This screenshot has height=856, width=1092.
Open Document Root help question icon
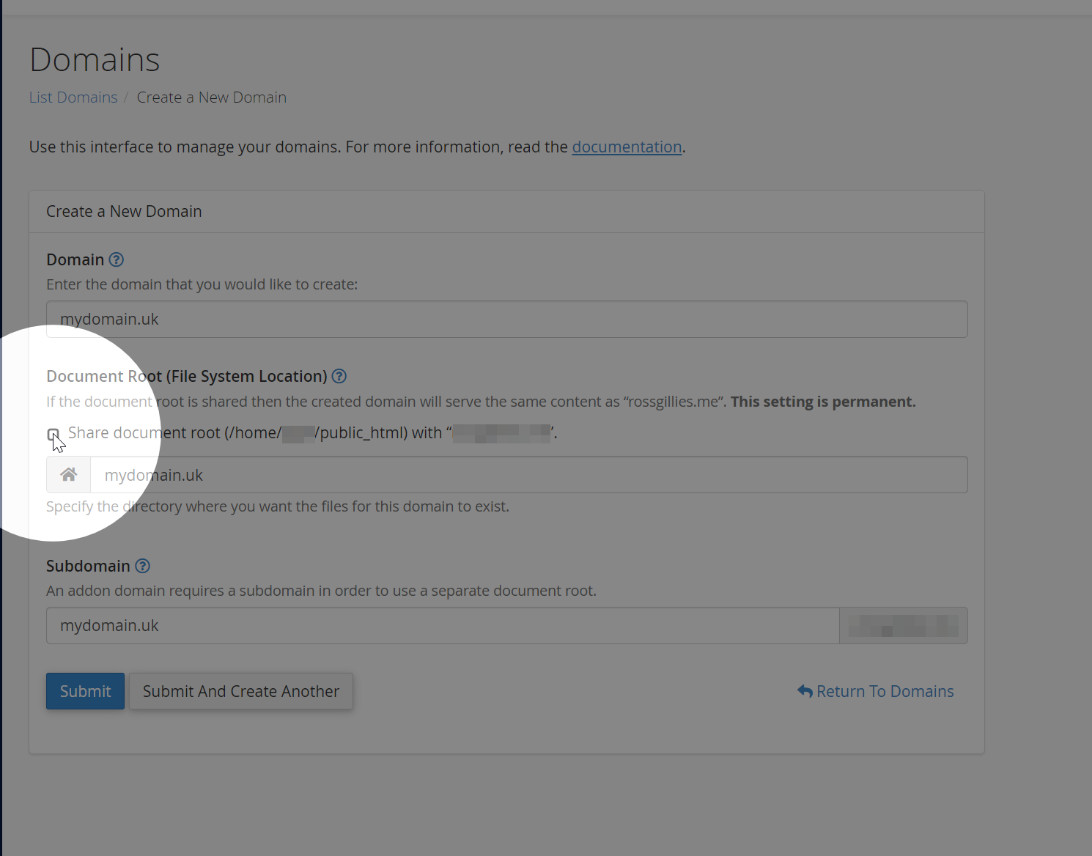tap(339, 376)
